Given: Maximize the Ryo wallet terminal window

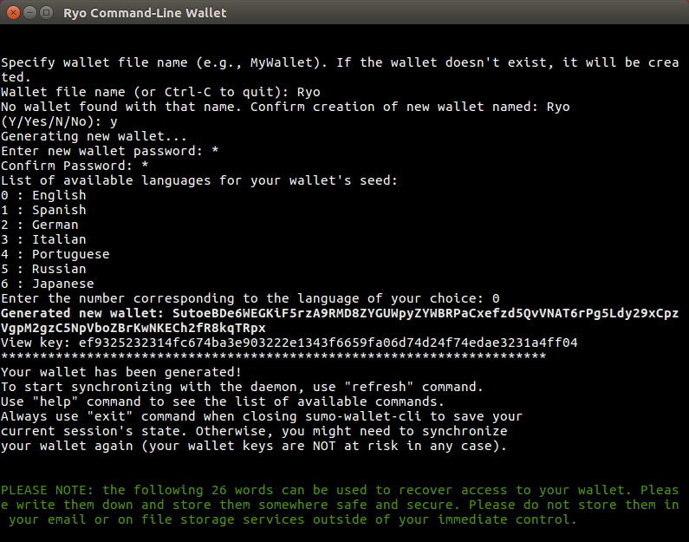Looking at the screenshot, I should (x=46, y=13).
